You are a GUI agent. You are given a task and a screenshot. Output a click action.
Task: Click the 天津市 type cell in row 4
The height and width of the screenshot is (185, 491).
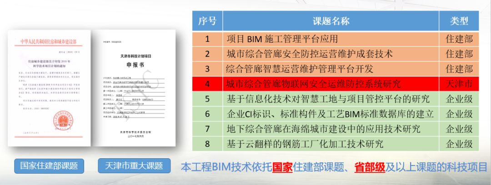pyautogui.click(x=459, y=84)
